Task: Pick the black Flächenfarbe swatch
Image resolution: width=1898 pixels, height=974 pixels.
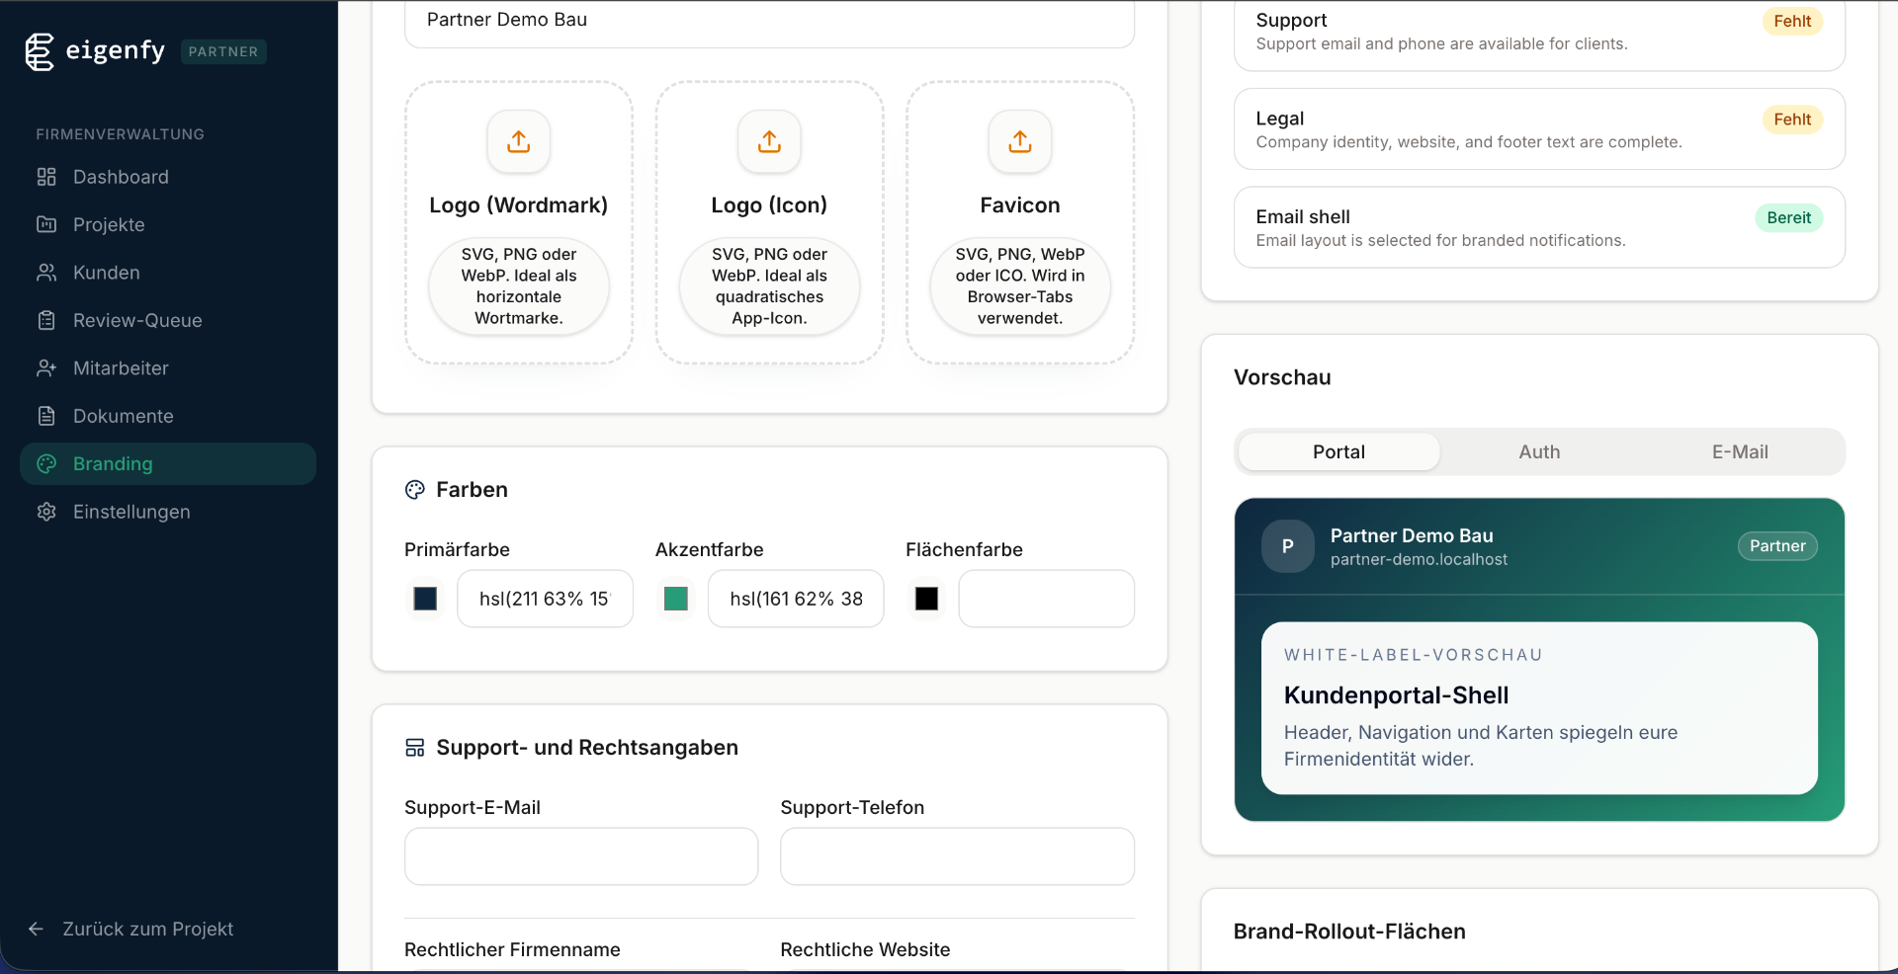Action: [x=926, y=599]
